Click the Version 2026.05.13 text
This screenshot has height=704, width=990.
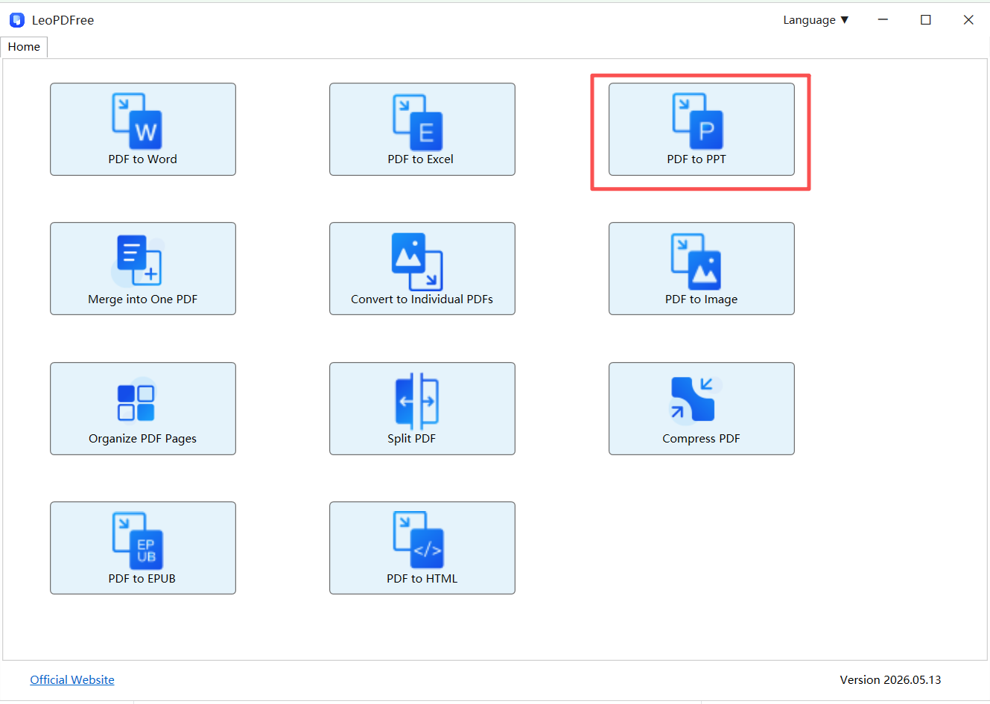[890, 679]
